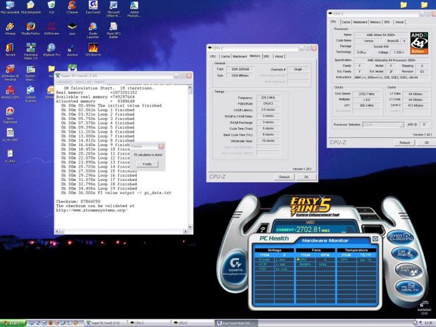Open C.I.A. / M.I.B. mode in EasyTune5
The image size is (436, 327).
coord(404,253)
